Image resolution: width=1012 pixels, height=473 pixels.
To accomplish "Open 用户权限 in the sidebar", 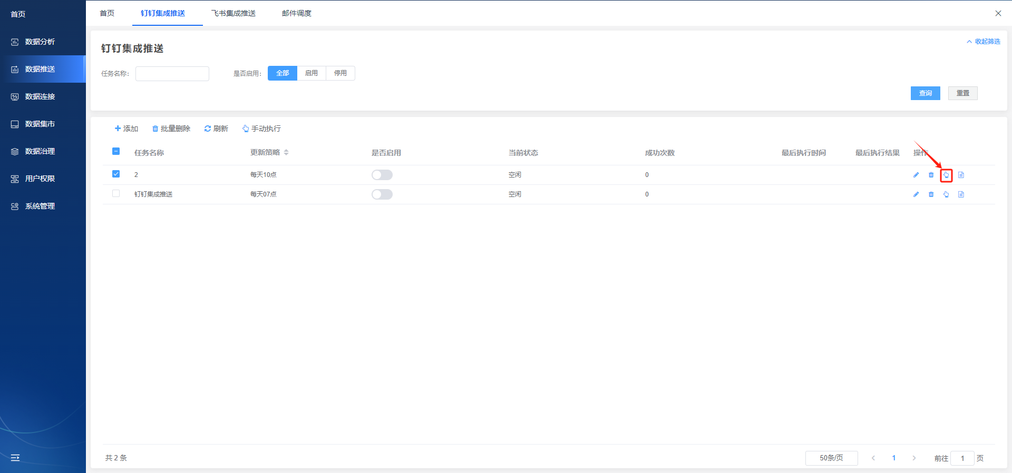I will (x=43, y=179).
